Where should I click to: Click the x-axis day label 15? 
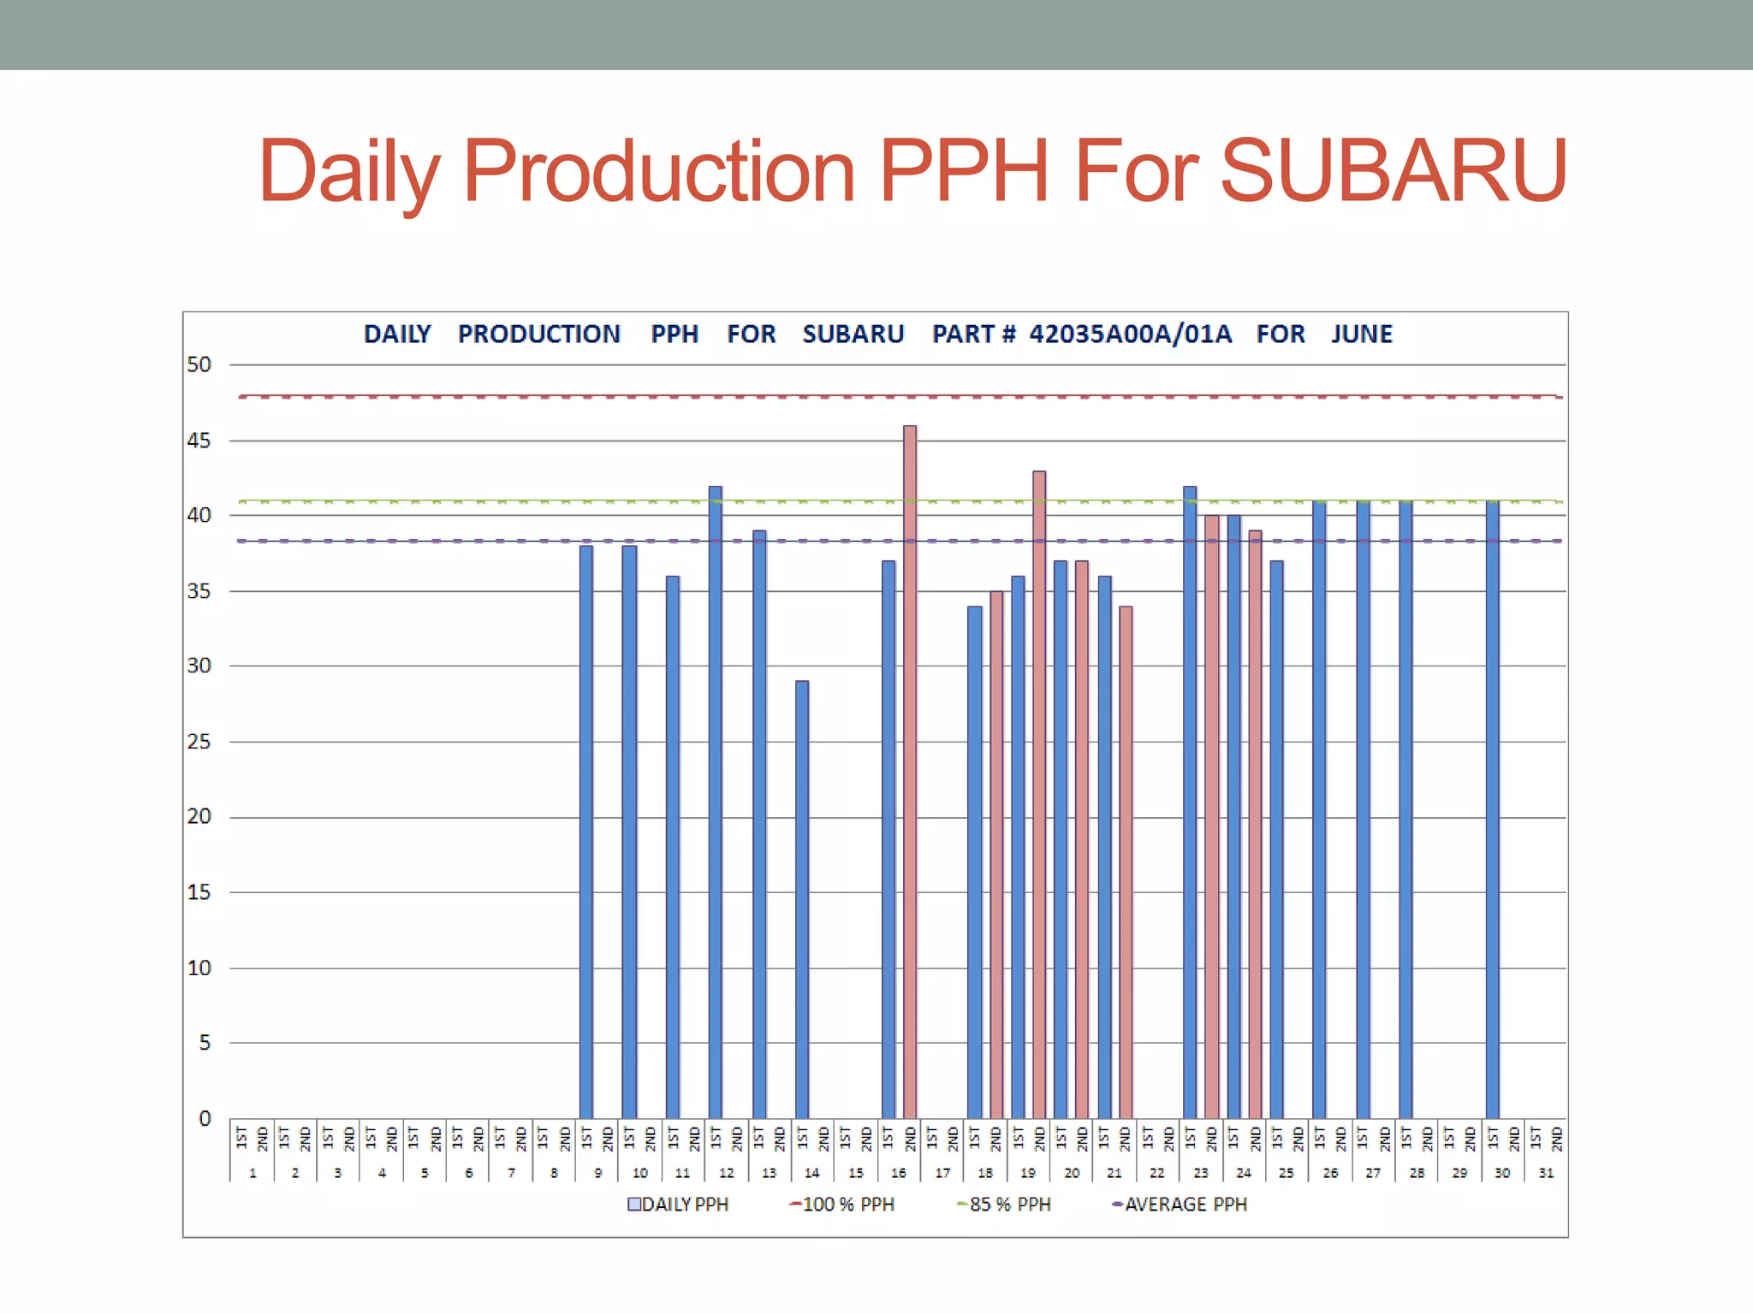pyautogui.click(x=856, y=1173)
